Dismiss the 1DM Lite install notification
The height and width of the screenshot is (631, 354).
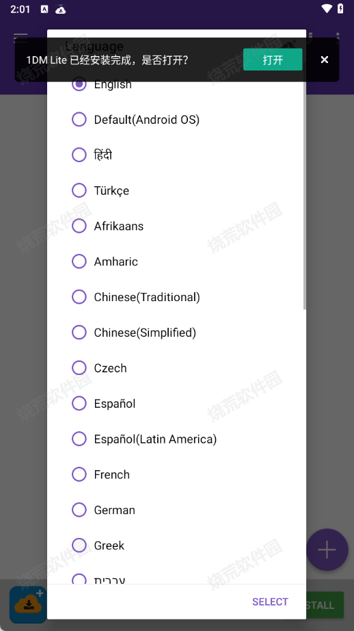(324, 60)
